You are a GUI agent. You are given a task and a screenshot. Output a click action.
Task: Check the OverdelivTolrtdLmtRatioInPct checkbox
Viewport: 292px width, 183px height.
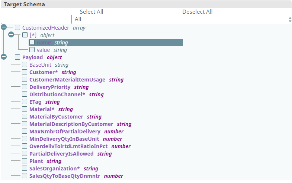[25, 146]
